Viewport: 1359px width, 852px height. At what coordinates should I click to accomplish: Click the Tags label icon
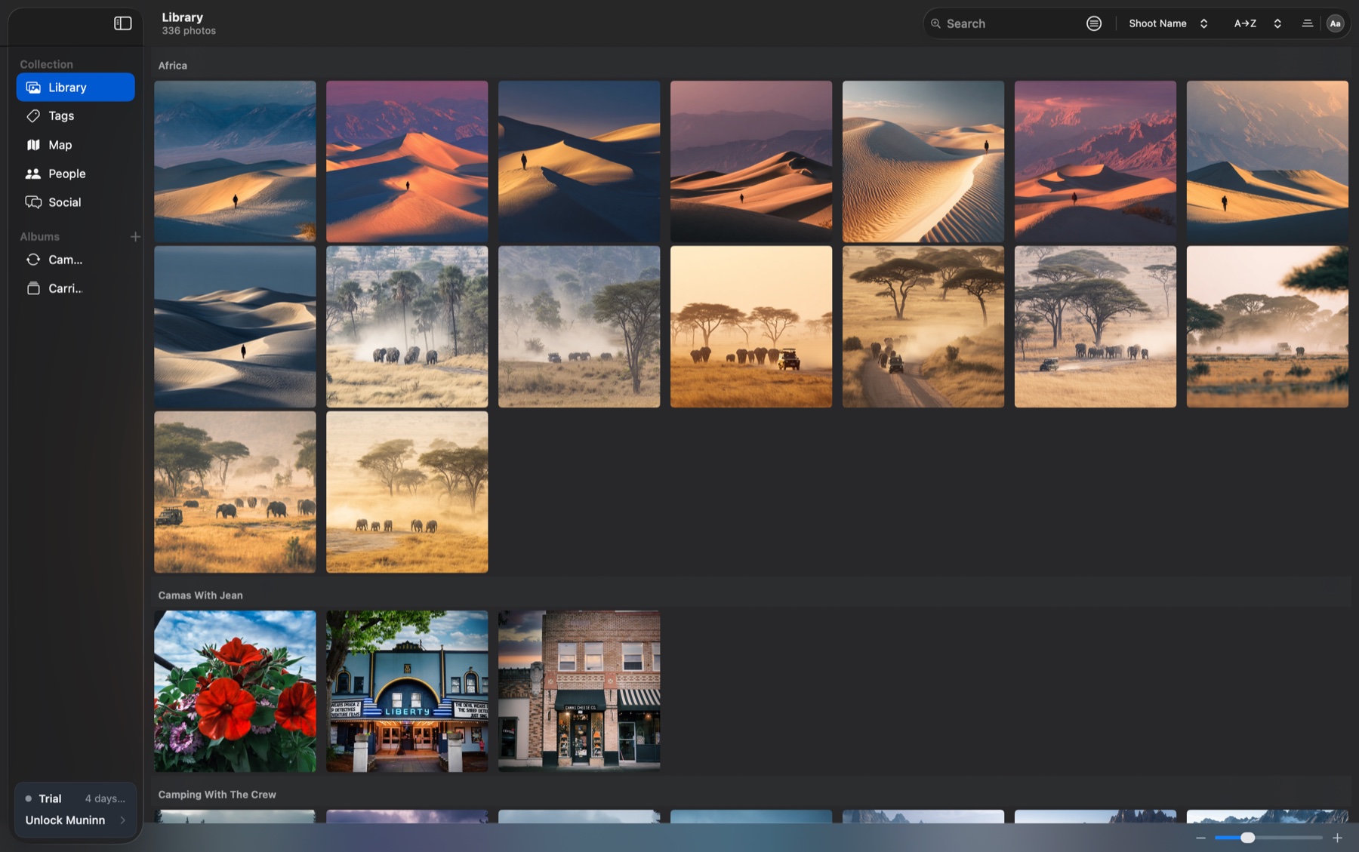click(33, 116)
